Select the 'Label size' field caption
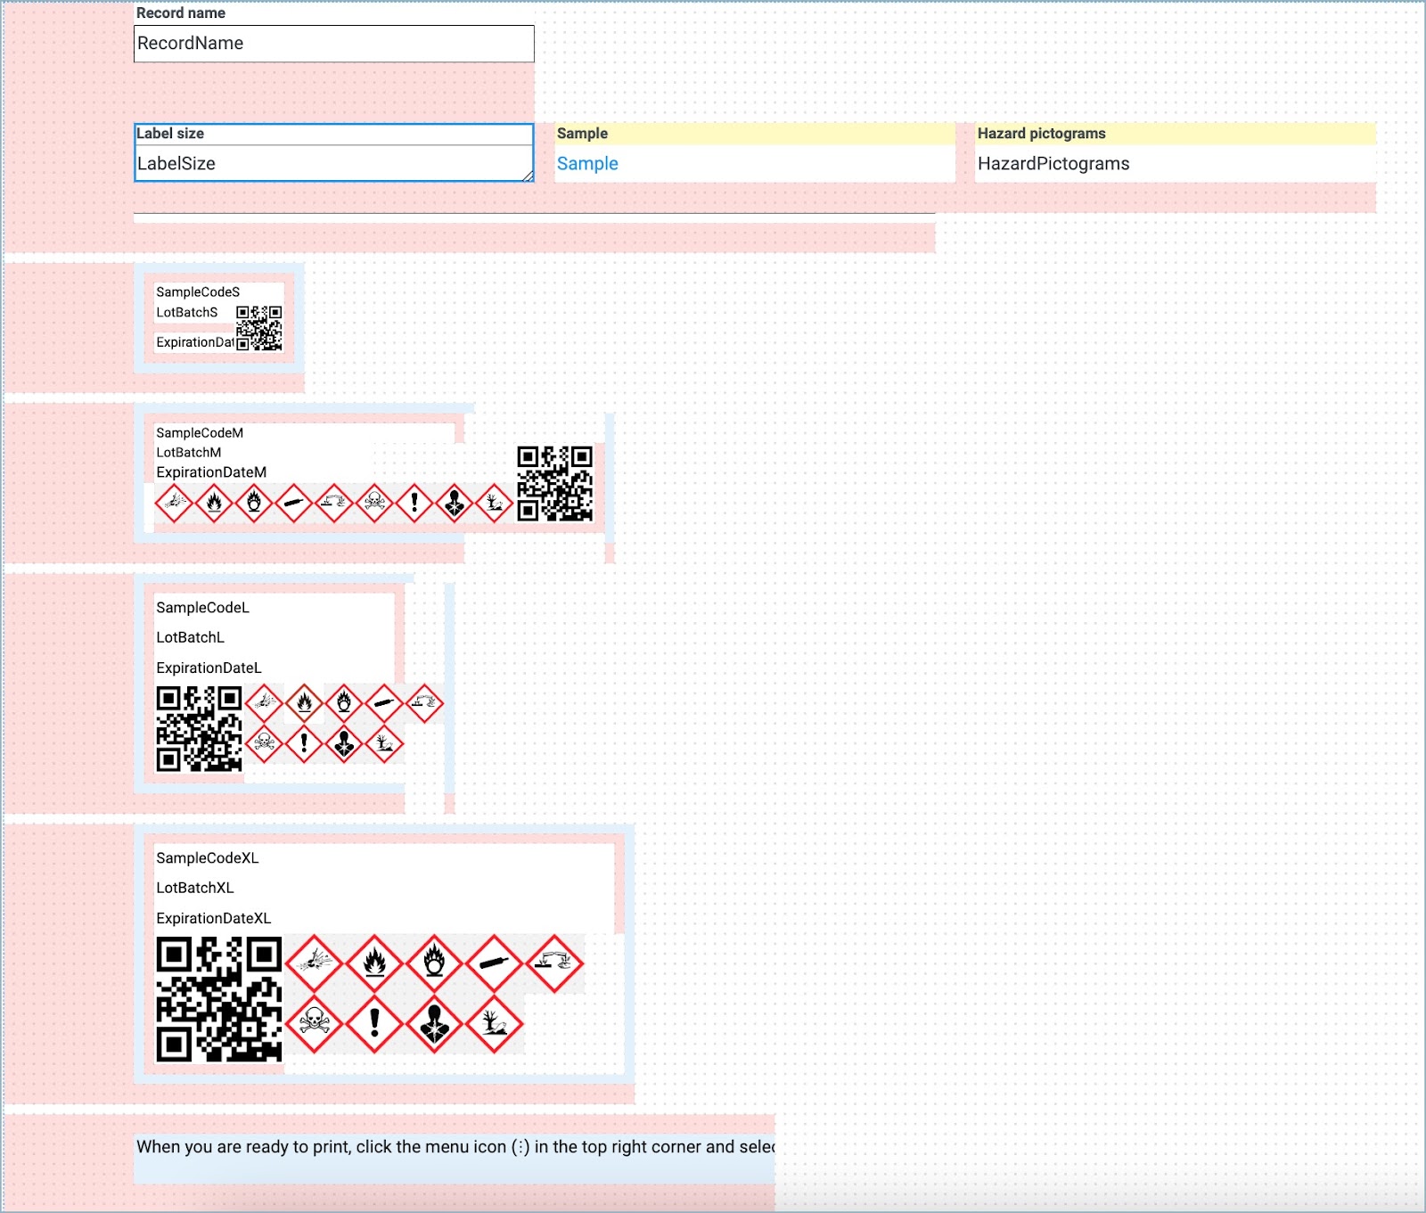The image size is (1426, 1213). (x=170, y=134)
